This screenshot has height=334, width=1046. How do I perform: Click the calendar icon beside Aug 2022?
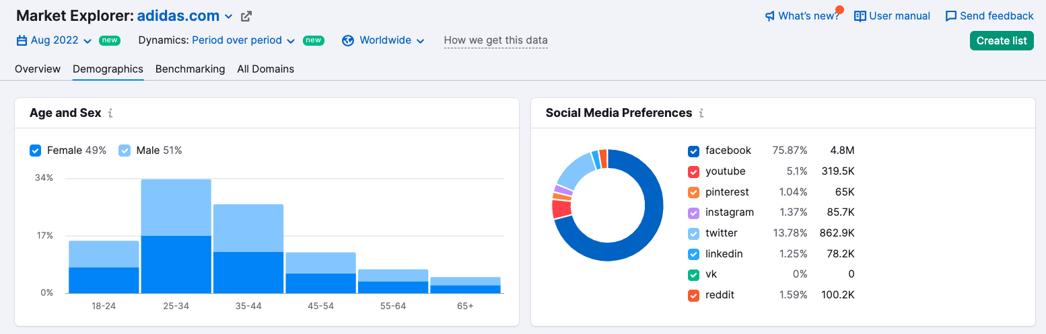tap(22, 40)
